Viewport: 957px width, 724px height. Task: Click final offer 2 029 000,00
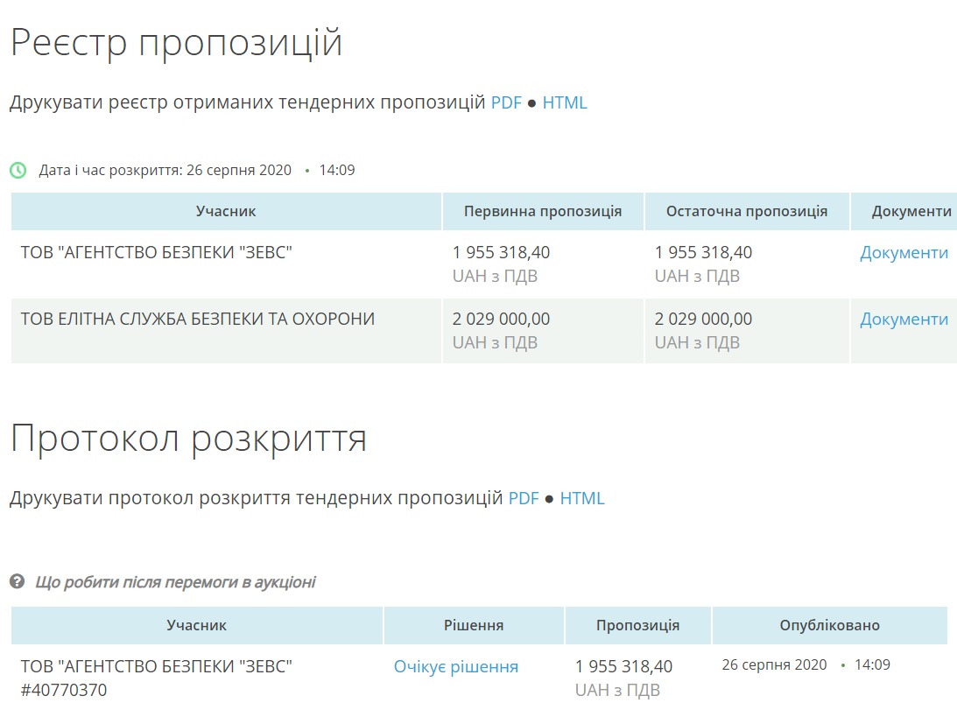pos(703,319)
